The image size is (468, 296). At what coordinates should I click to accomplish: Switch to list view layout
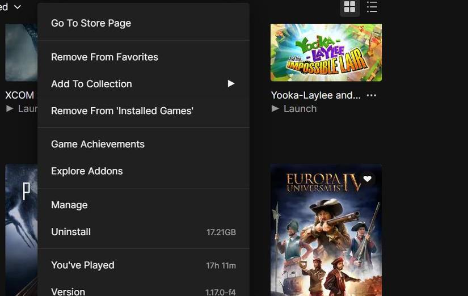[x=372, y=7]
